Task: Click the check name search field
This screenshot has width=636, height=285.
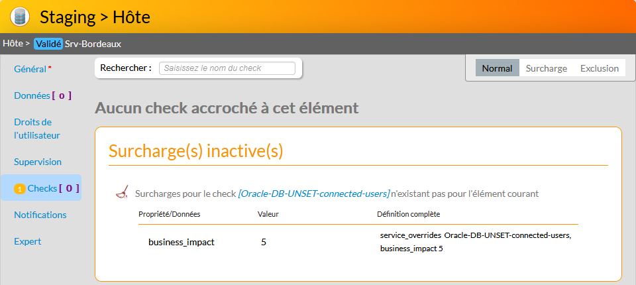Action: (227, 68)
